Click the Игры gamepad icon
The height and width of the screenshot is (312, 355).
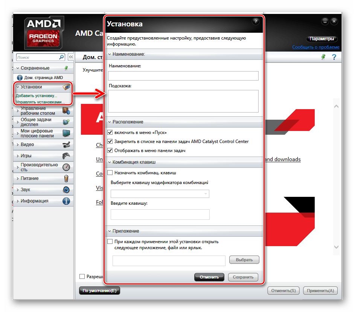[x=66, y=156]
